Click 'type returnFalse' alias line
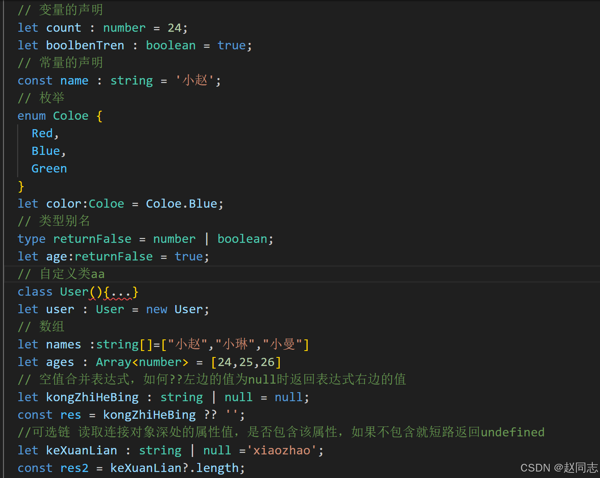 [x=145, y=239]
